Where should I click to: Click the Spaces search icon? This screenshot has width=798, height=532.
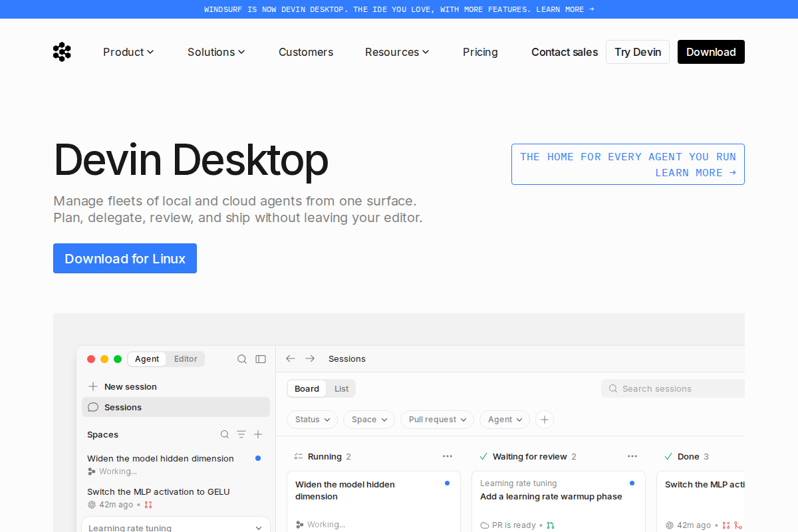point(225,434)
